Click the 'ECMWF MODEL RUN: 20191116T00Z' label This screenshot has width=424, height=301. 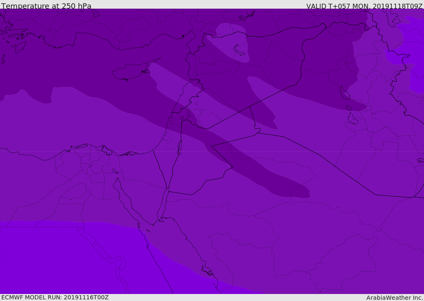pyautogui.click(x=55, y=297)
